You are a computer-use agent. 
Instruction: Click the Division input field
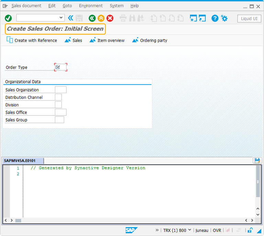(58, 105)
